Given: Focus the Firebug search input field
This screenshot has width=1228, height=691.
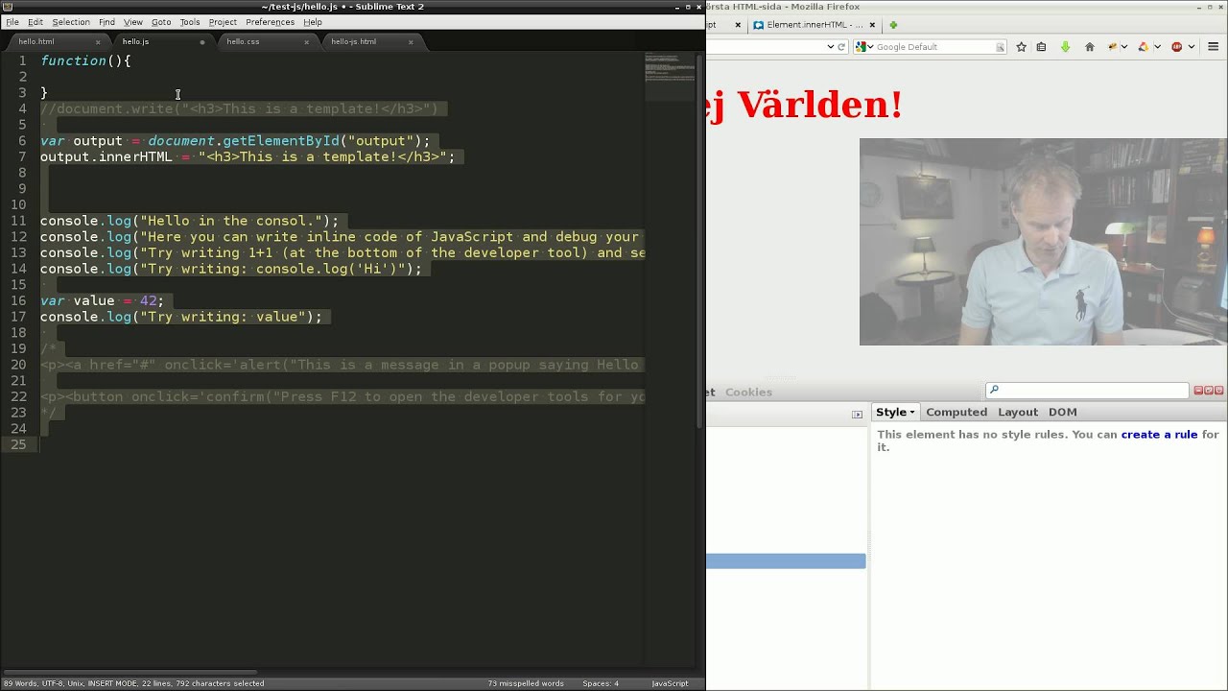Looking at the screenshot, I should click(1088, 390).
